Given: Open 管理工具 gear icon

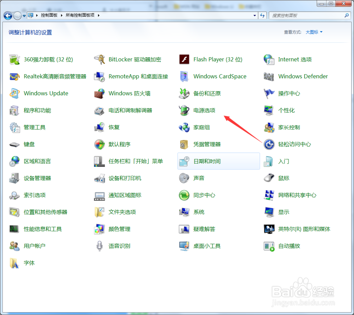Looking at the screenshot, I should 15,127.
